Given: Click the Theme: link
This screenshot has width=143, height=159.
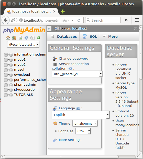Looking at the screenshot, I should point(65,123).
